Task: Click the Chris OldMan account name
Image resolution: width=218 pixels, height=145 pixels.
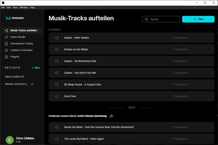Action: tap(25, 138)
